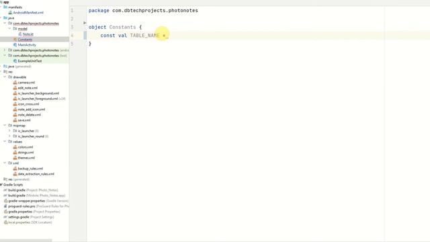
Task: Open camera.xml drawable
Action: [26, 83]
